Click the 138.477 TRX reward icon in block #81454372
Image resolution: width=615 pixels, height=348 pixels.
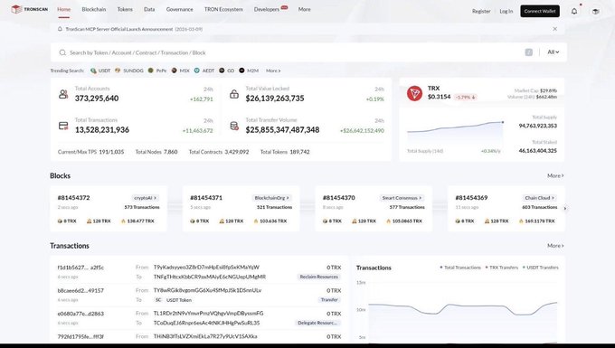(x=123, y=221)
